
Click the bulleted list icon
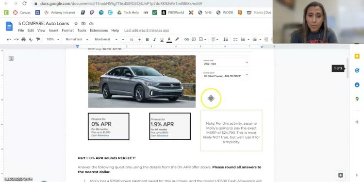pyautogui.click(x=243, y=39)
